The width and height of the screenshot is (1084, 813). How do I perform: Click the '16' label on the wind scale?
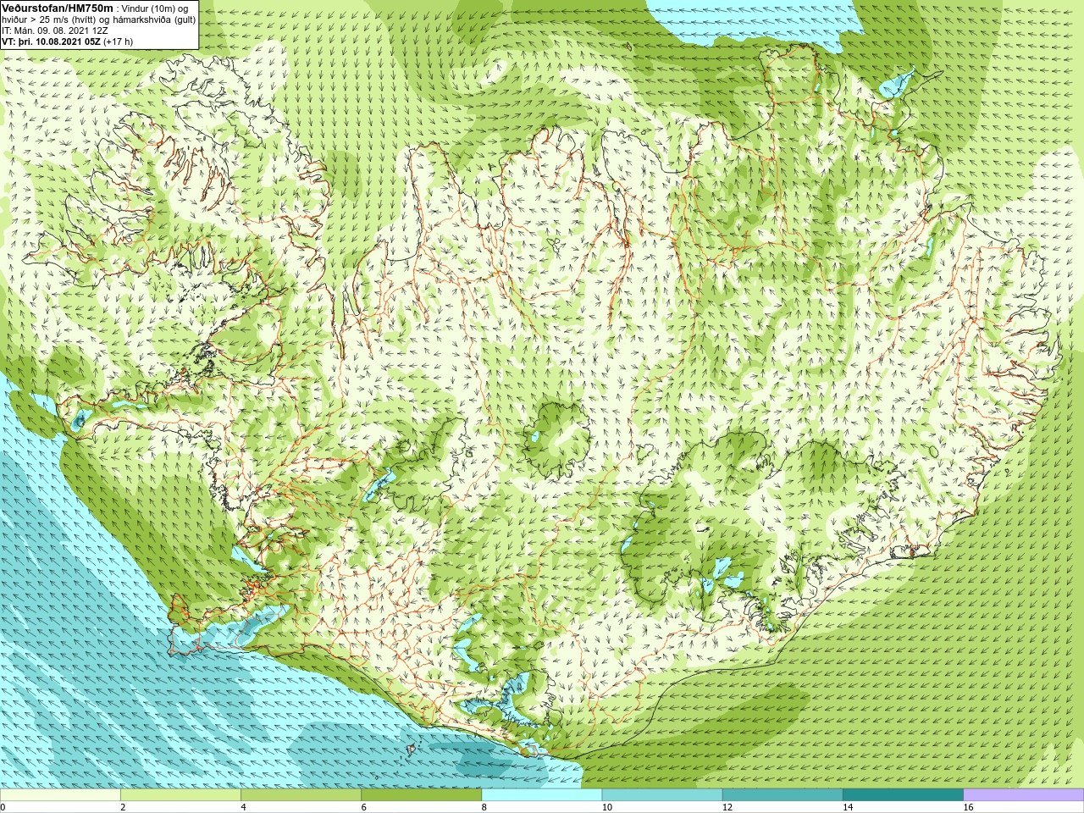[968, 807]
